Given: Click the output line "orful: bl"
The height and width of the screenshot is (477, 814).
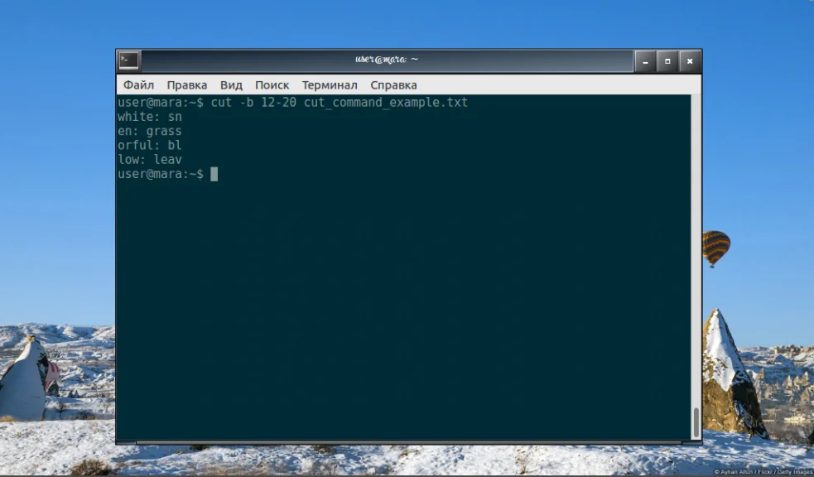Looking at the screenshot, I should click(150, 145).
